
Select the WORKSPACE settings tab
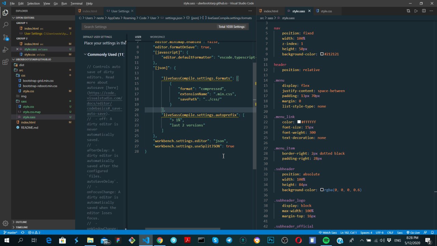[x=157, y=37]
